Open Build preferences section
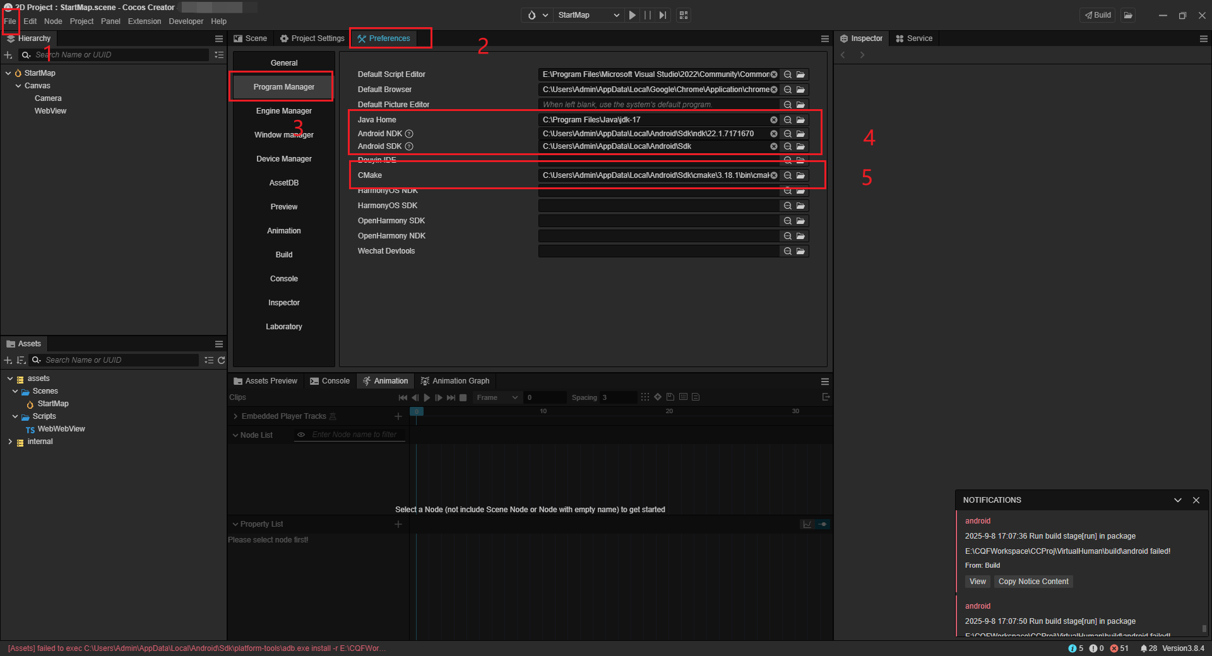1212x656 pixels. tap(284, 255)
